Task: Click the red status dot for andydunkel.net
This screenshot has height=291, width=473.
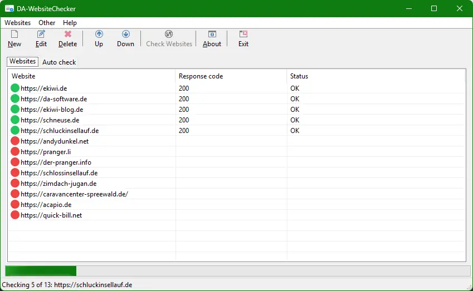Action: coord(15,141)
